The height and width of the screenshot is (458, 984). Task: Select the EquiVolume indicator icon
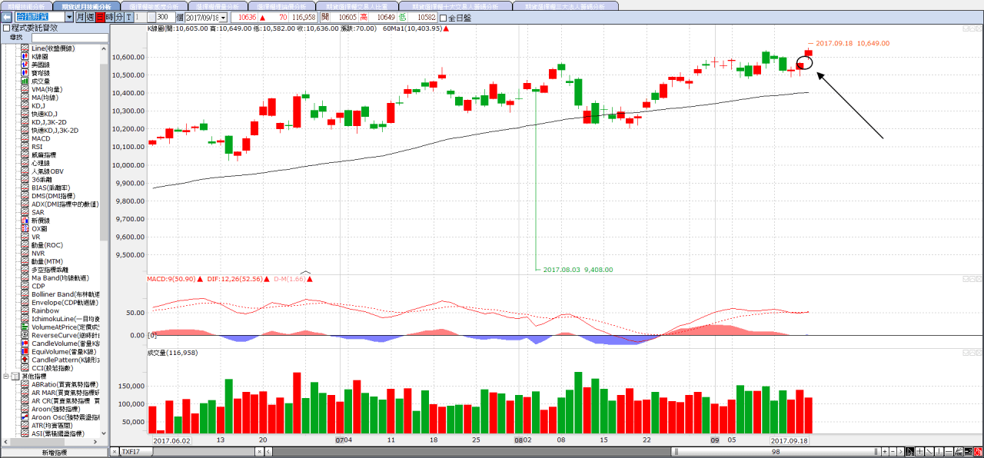(x=25, y=351)
